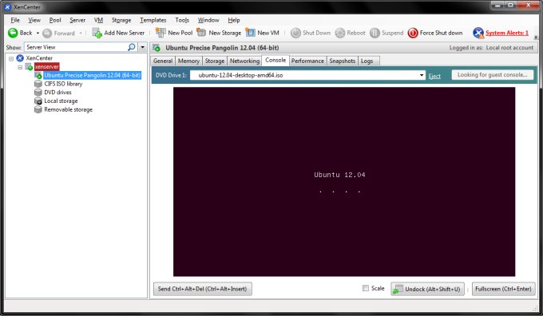The image size is (543, 316).
Task: Open the DVD Drive 1 ISO dropdown
Action: (422, 75)
